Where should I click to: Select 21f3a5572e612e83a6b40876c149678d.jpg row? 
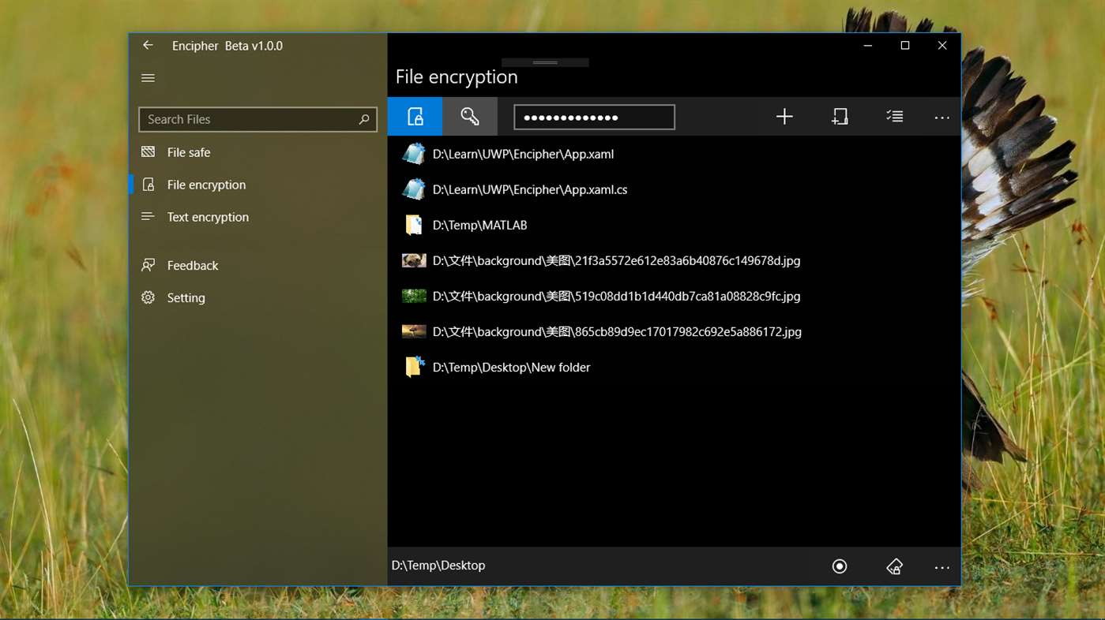[x=674, y=260]
